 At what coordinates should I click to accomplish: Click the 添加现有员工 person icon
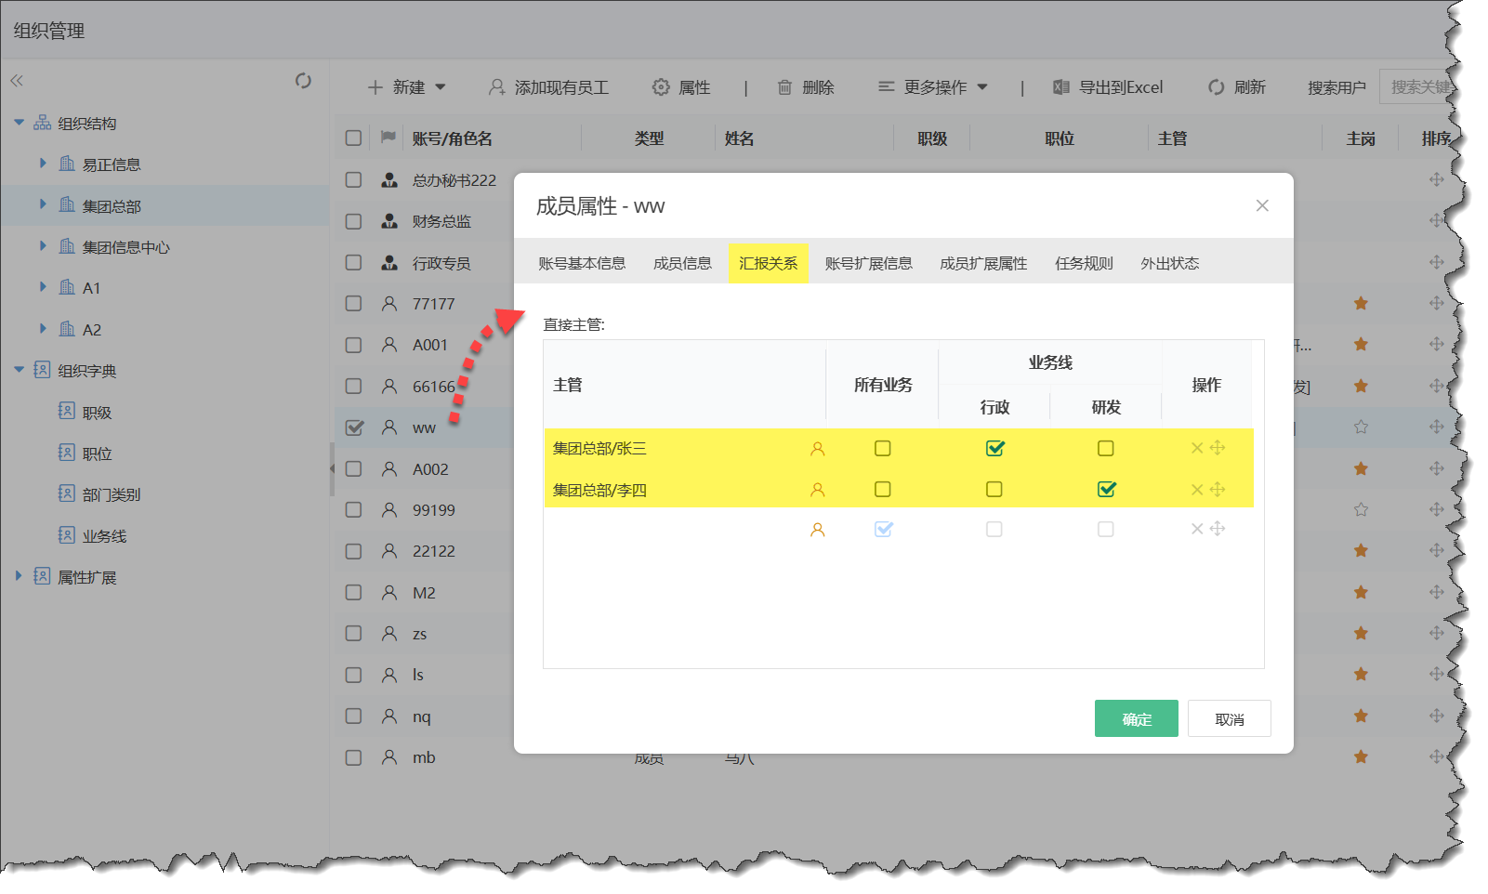point(494,86)
